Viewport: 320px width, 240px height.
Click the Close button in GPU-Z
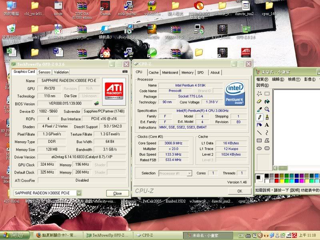(x=117, y=193)
